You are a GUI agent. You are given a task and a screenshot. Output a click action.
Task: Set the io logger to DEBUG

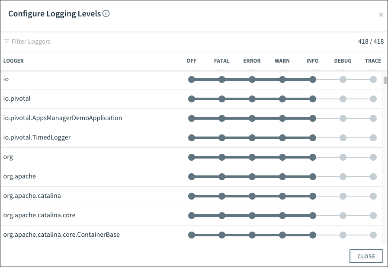pyautogui.click(x=343, y=79)
